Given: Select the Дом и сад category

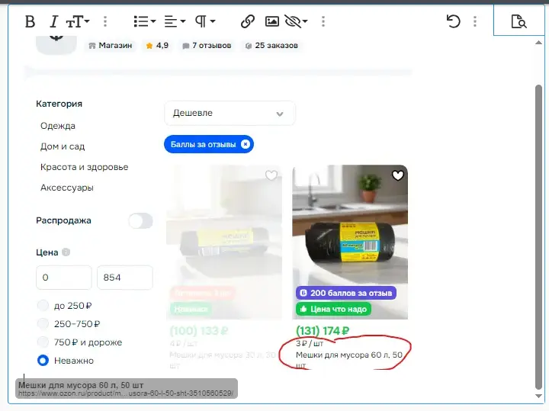Looking at the screenshot, I should (63, 146).
